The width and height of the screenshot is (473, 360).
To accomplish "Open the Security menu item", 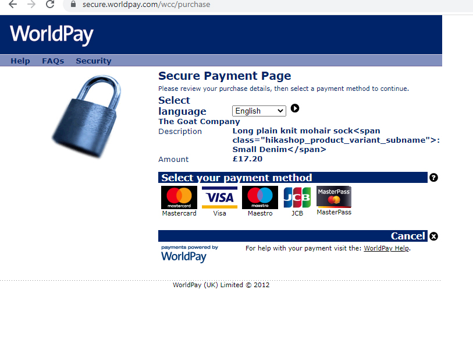I will click(94, 61).
